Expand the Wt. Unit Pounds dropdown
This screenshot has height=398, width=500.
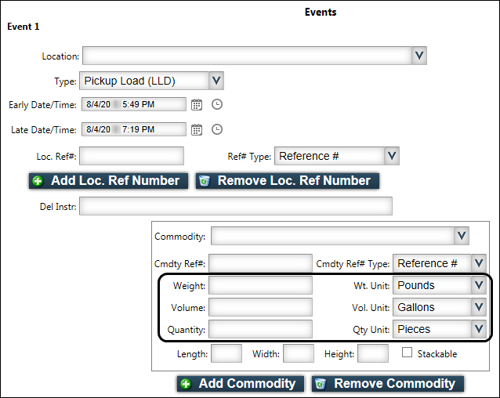coord(479,285)
